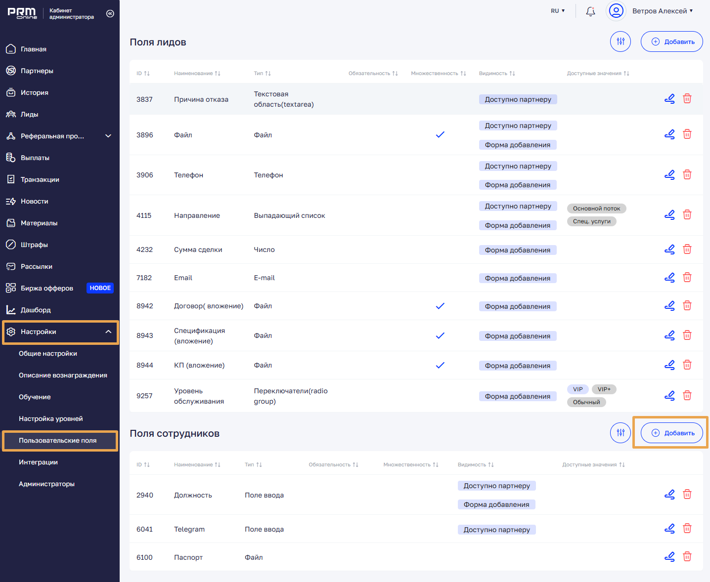Collapse the sidebar with the double-arrow icon
Image resolution: width=710 pixels, height=582 pixels.
click(110, 13)
